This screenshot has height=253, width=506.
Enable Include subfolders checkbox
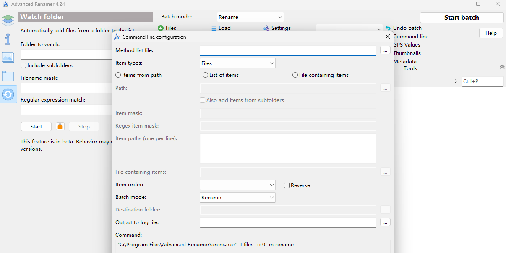click(23, 65)
